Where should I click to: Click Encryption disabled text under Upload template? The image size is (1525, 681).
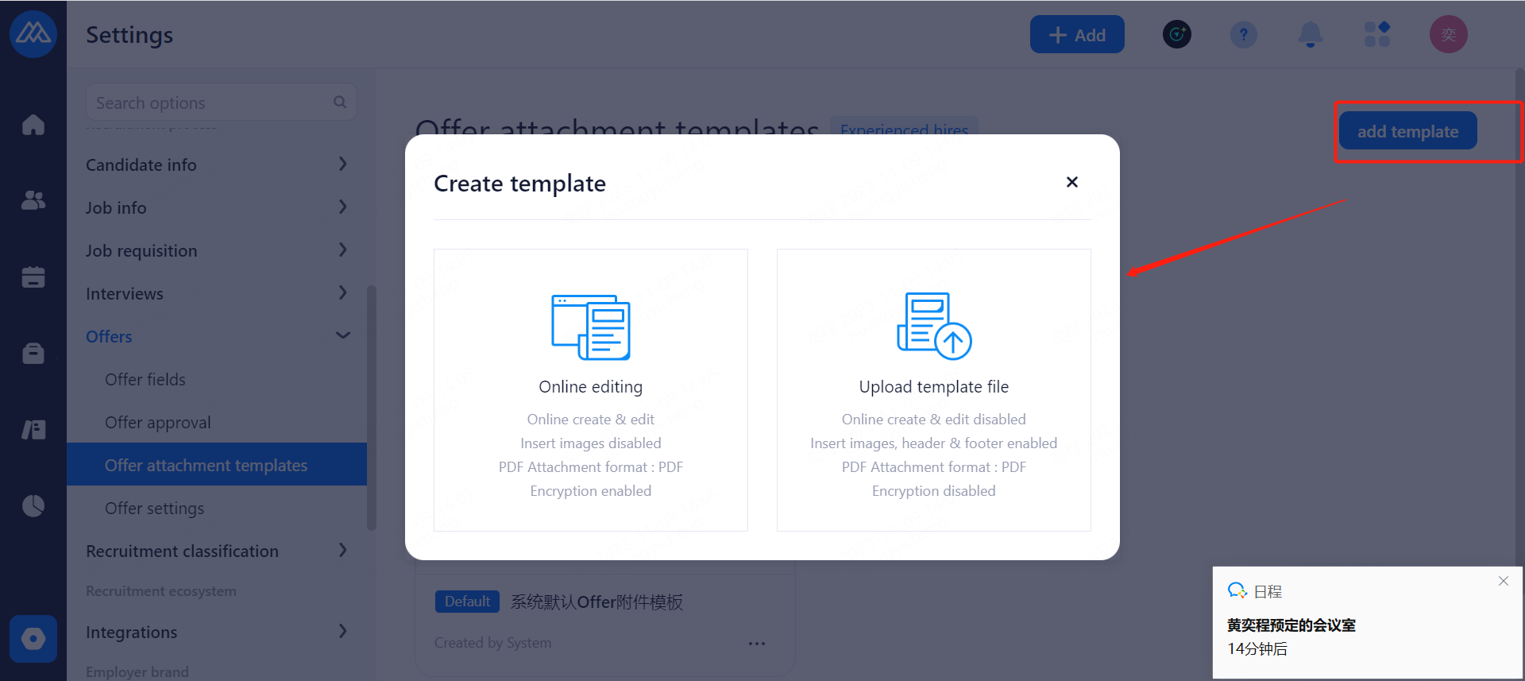[934, 490]
